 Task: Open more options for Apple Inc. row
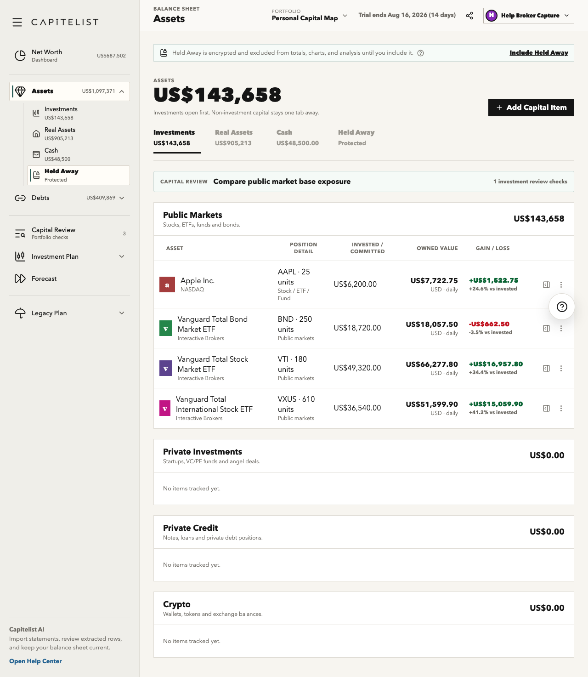coord(561,284)
